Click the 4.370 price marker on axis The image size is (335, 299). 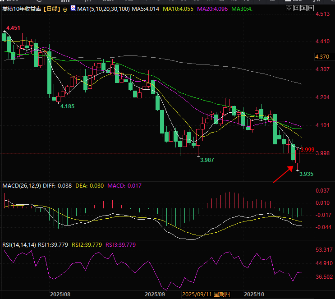coord(322,57)
